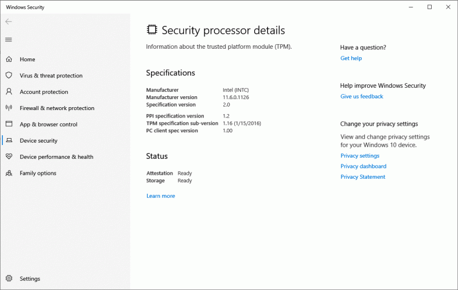This screenshot has width=458, height=290.
Task: Click the Device performance & health heart icon
Action: 9,156
